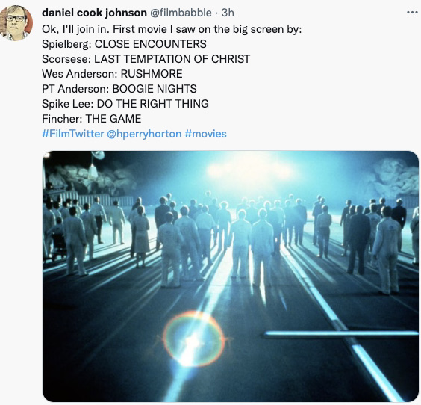Viewport: 421px width, 405px height.
Task: Open the @hperryhorton mention
Action: (x=144, y=134)
